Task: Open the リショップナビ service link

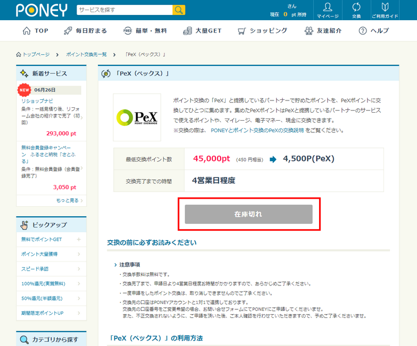Action: (37, 101)
